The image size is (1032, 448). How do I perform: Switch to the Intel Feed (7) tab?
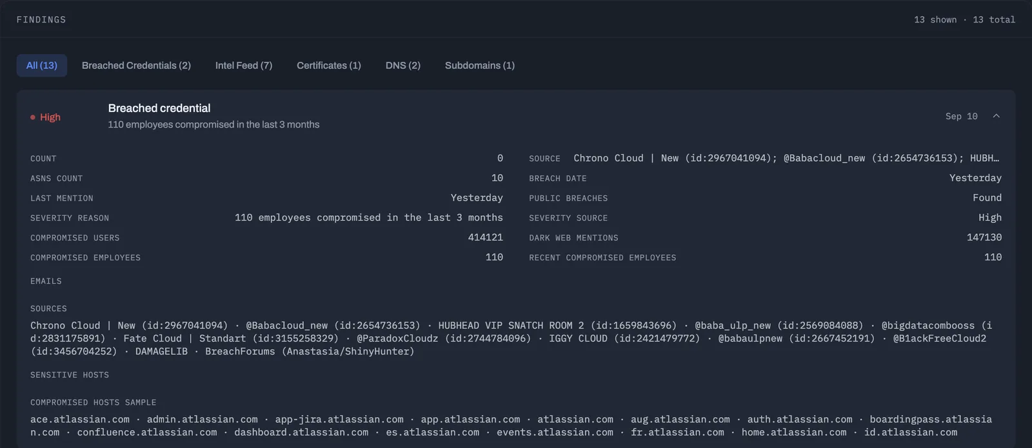pos(244,65)
